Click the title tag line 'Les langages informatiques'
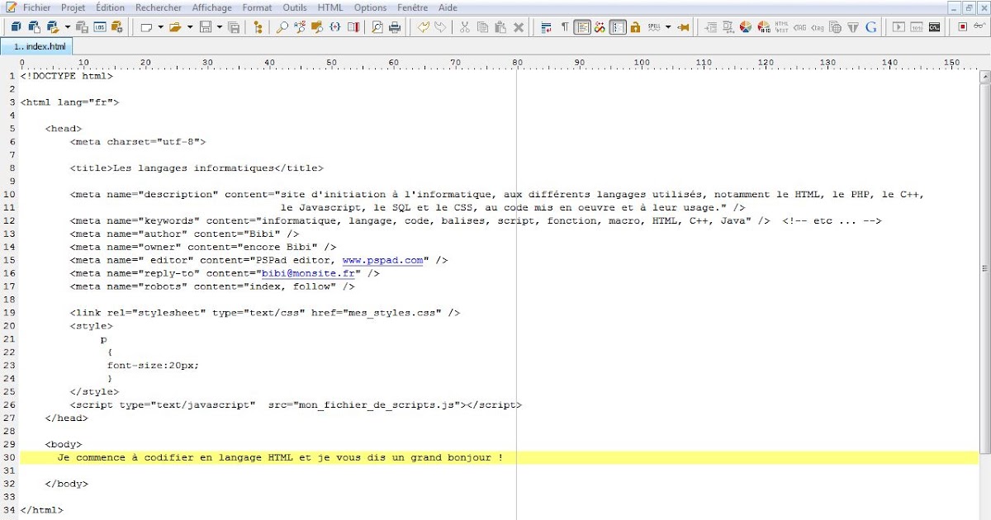Screen dimensions: 991x520 (197, 168)
